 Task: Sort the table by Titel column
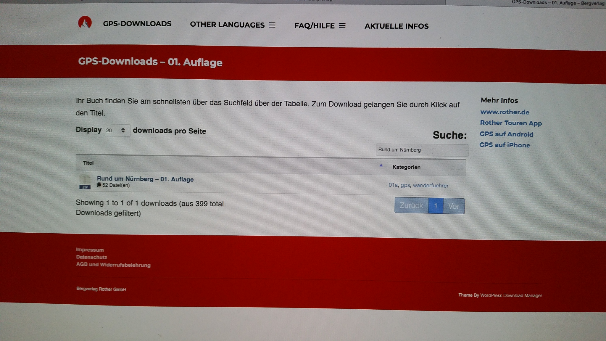pyautogui.click(x=88, y=163)
